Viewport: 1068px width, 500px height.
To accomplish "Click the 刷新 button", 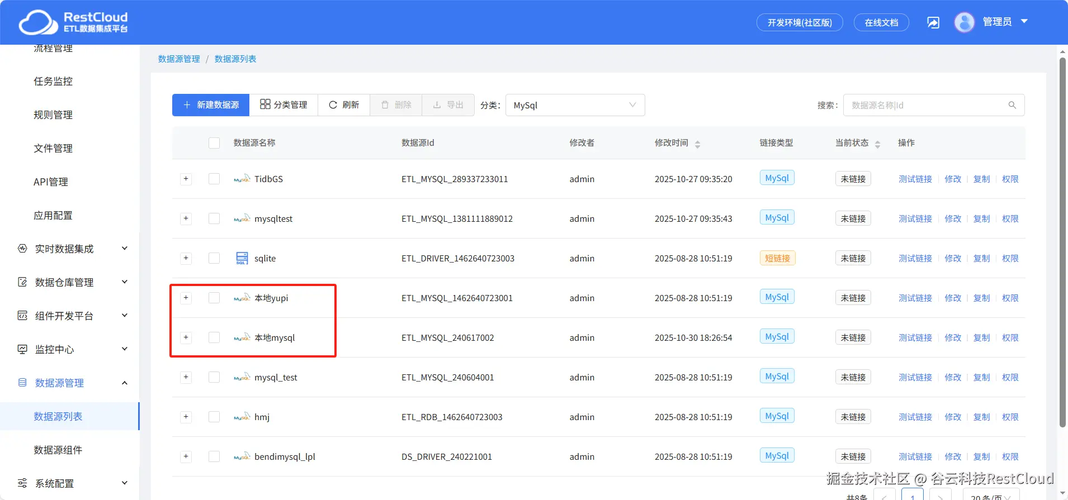I will 344,105.
